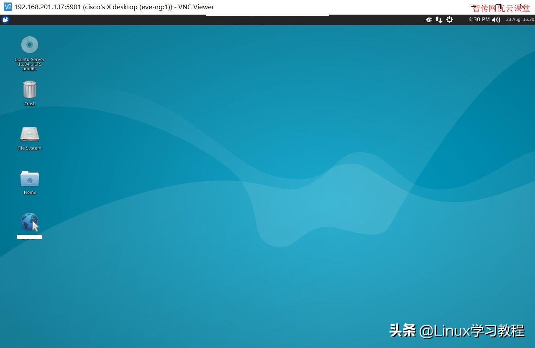Click an empty area of the desktop wallpaper

point(251,272)
